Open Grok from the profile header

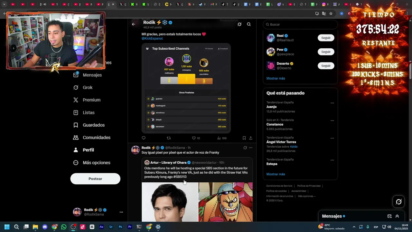pos(239,24)
